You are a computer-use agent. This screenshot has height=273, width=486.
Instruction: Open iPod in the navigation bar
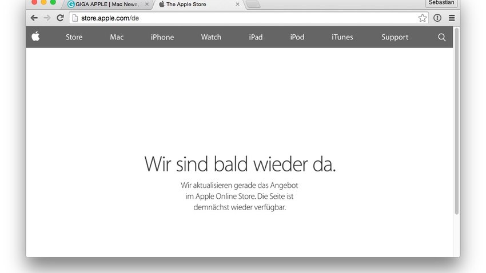(297, 37)
